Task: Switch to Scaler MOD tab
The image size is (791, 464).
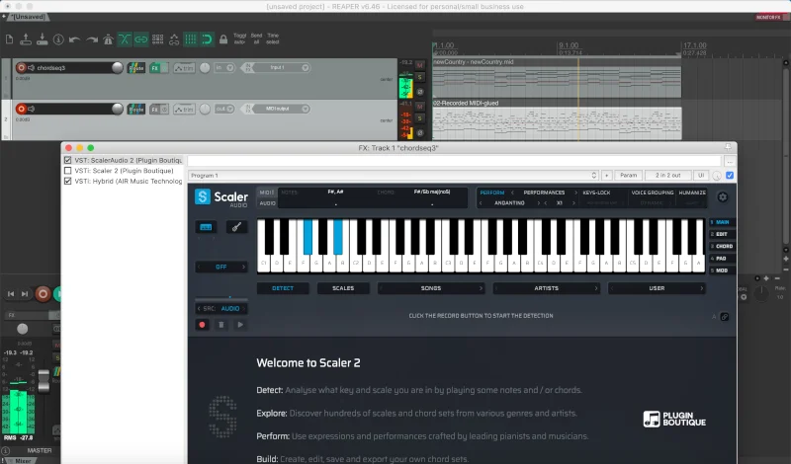Action: coord(722,271)
